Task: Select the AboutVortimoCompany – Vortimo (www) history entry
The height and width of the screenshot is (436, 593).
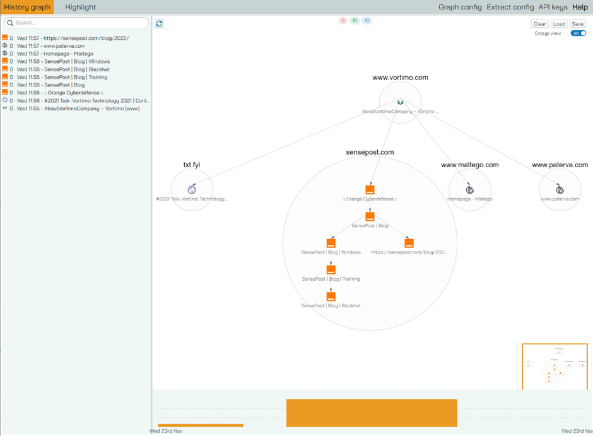Action: point(78,109)
